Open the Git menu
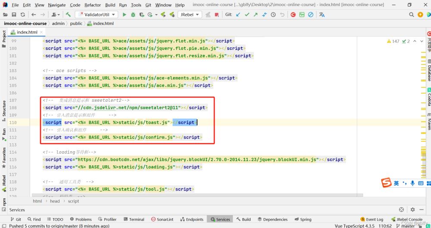 pyautogui.click(x=148, y=5)
